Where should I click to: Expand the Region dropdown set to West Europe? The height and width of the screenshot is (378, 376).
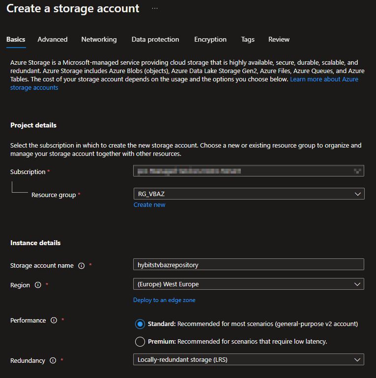coord(248,284)
